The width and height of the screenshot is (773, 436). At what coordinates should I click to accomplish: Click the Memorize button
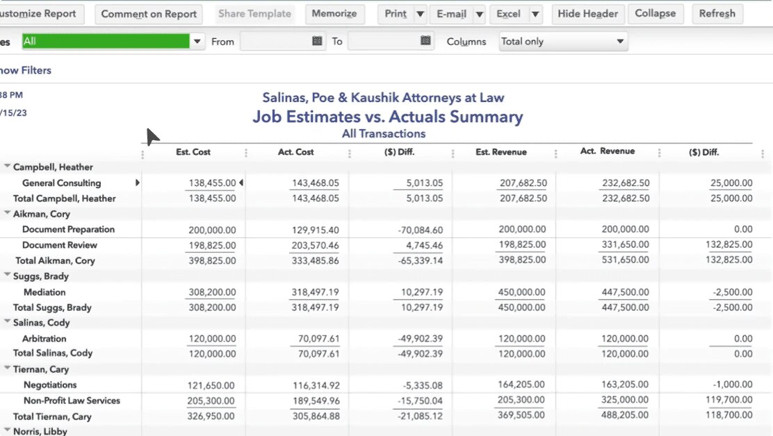click(x=334, y=14)
